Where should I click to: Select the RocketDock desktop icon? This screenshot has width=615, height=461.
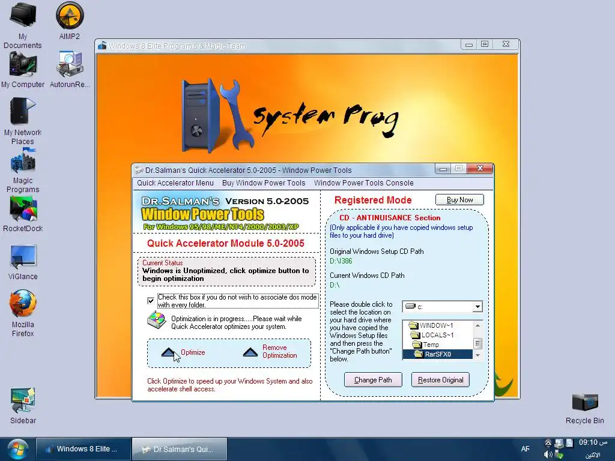[x=23, y=214]
